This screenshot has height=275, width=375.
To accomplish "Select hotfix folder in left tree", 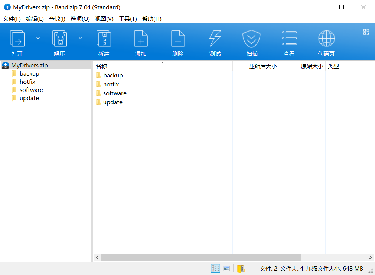I will [x=27, y=82].
